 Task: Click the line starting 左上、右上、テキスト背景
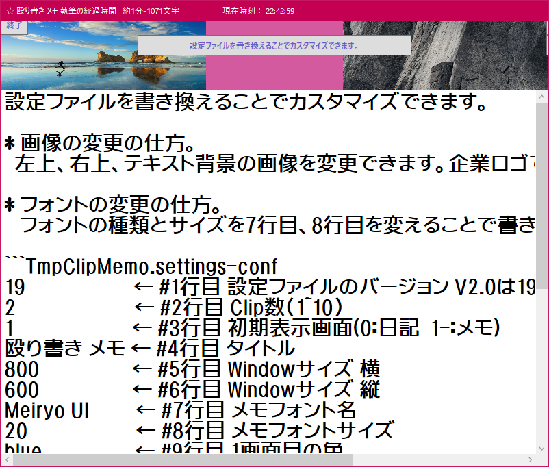tap(275, 164)
